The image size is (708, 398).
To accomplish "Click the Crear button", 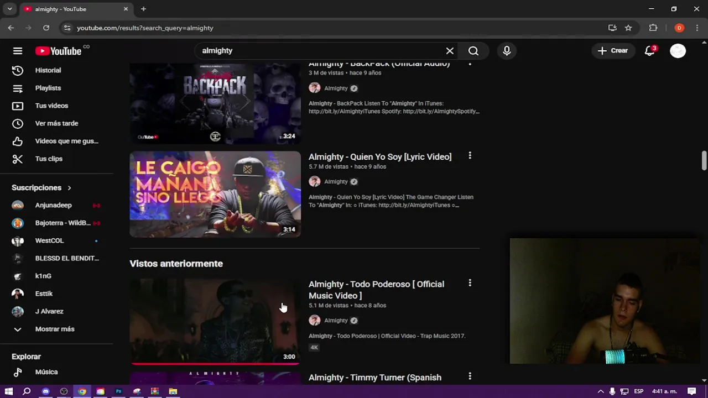I will pos(613,51).
